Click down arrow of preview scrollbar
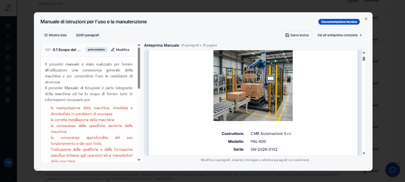Screen dimensions: 405x182 (364, 153)
